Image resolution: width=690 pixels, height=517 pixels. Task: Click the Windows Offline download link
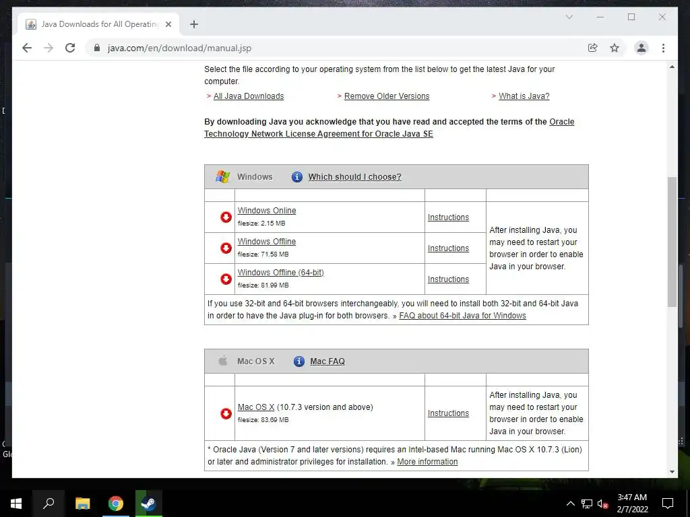(267, 242)
